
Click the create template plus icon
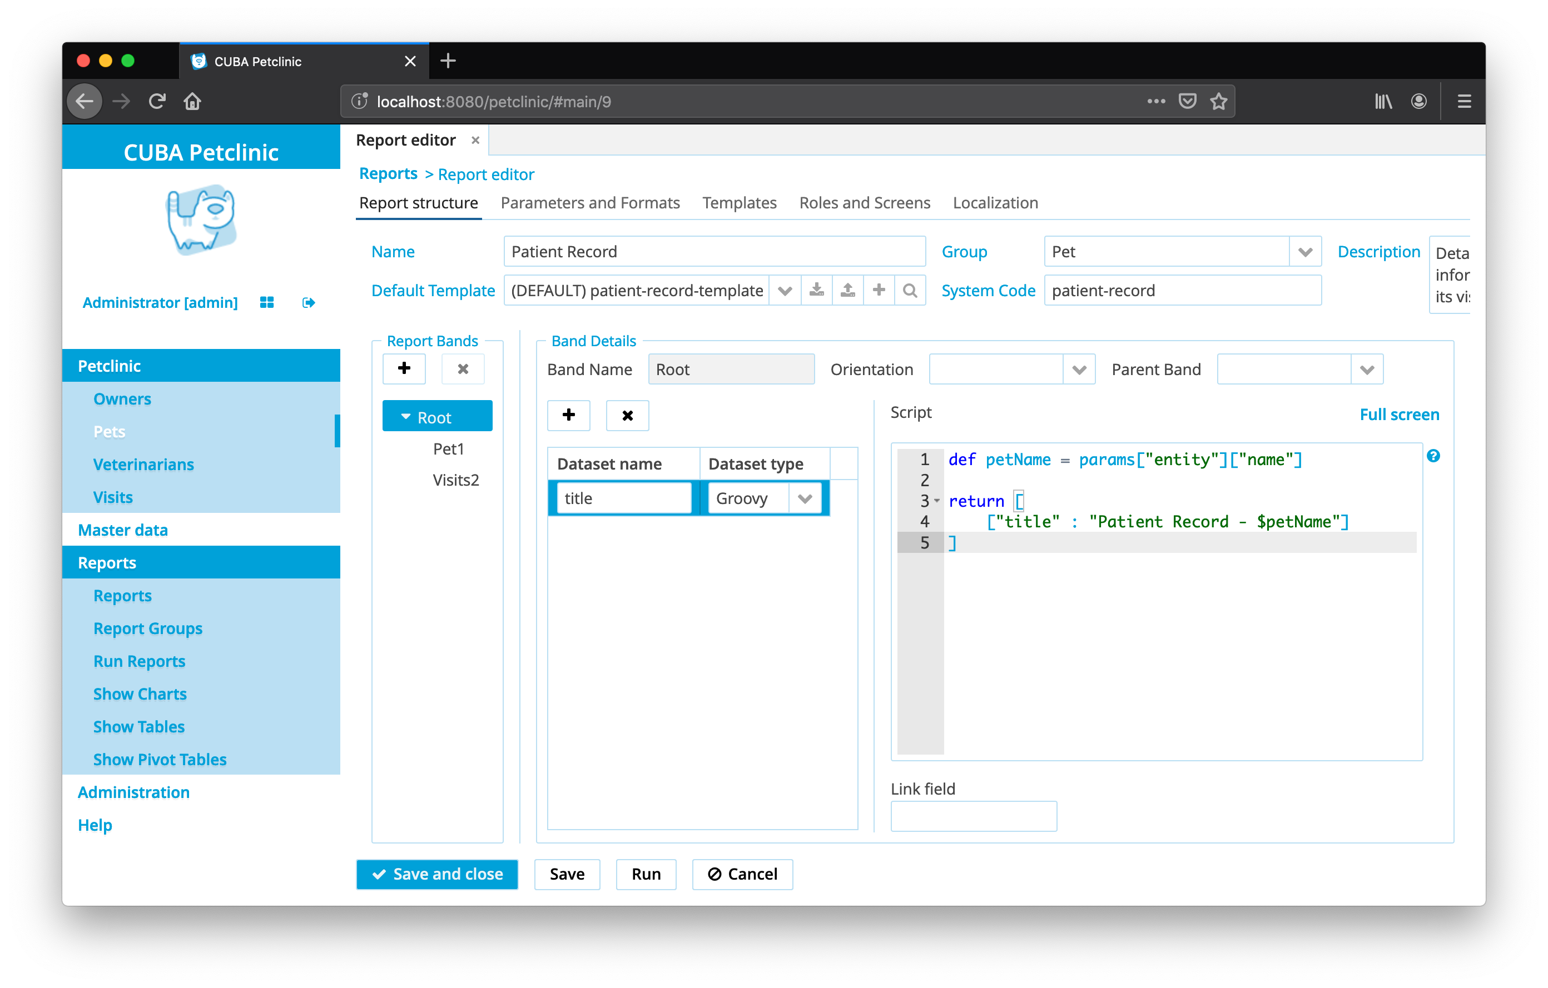pos(879,291)
